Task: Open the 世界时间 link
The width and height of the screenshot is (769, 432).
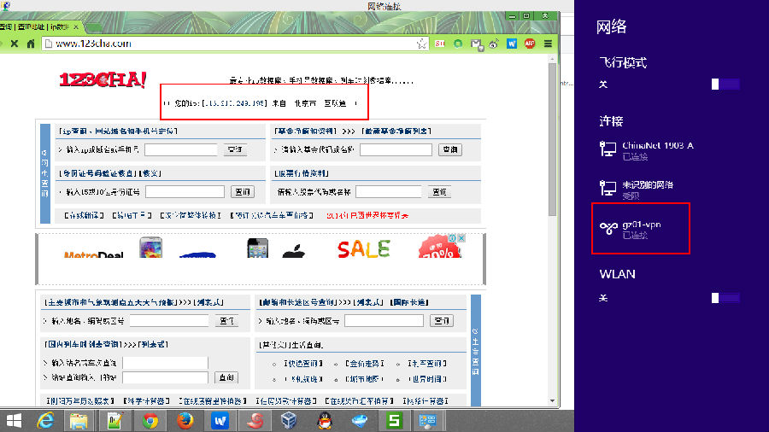Action: tap(428, 379)
